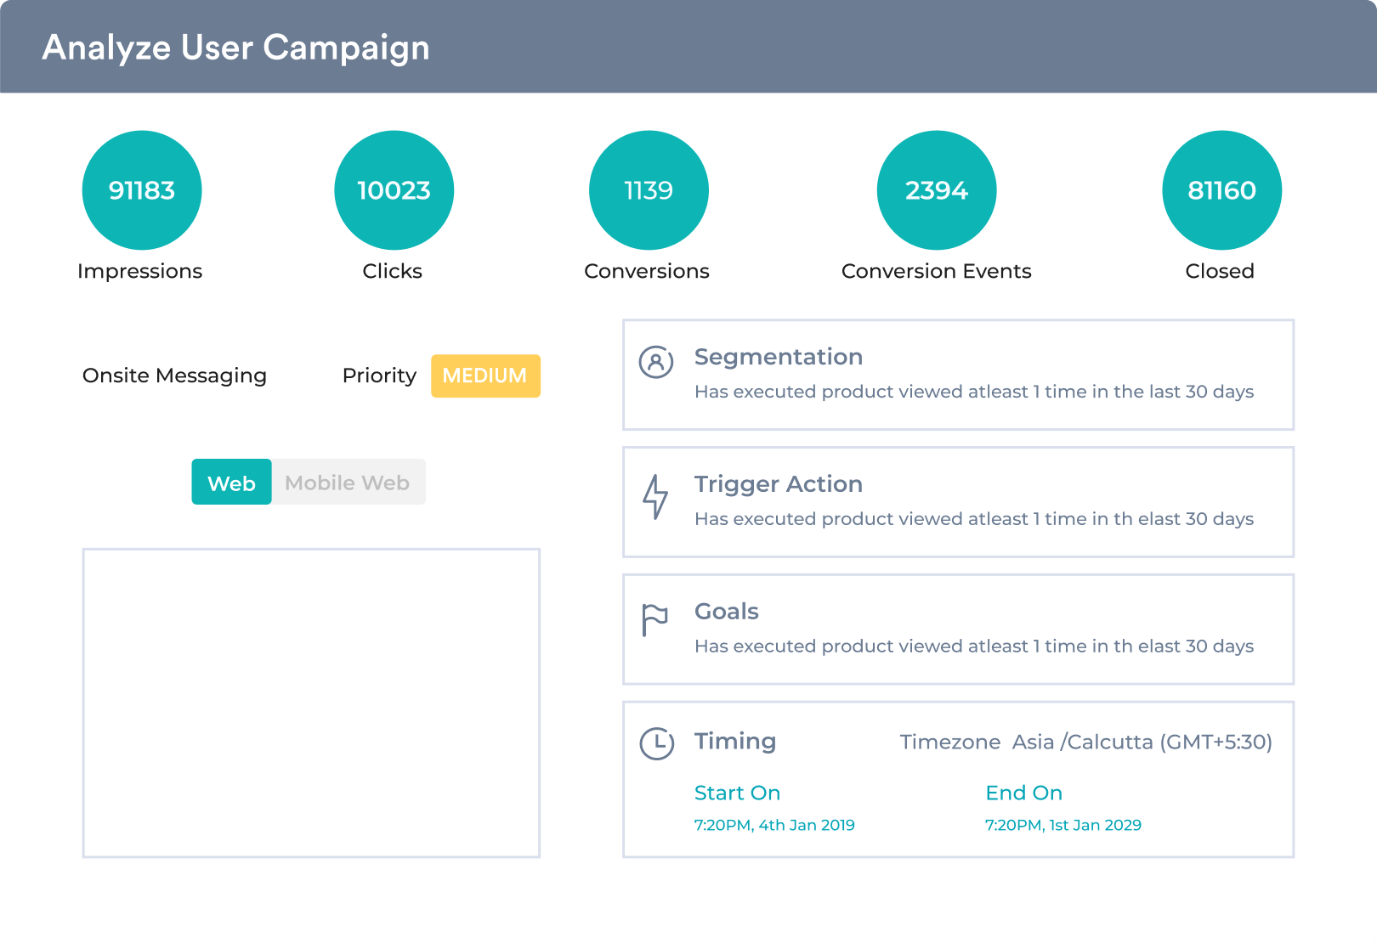The image size is (1377, 943).
Task: Select the Web tab
Action: point(231,482)
